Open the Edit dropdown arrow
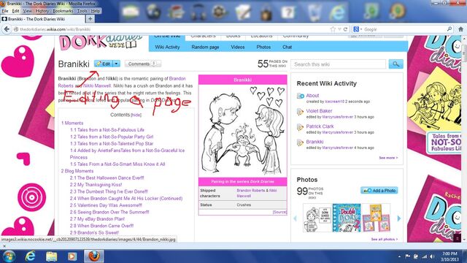Image resolution: width=467 pixels, height=263 pixels. (x=117, y=64)
